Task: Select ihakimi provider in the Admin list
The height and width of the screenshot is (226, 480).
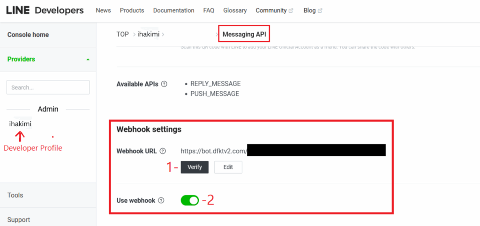Action: (20, 124)
